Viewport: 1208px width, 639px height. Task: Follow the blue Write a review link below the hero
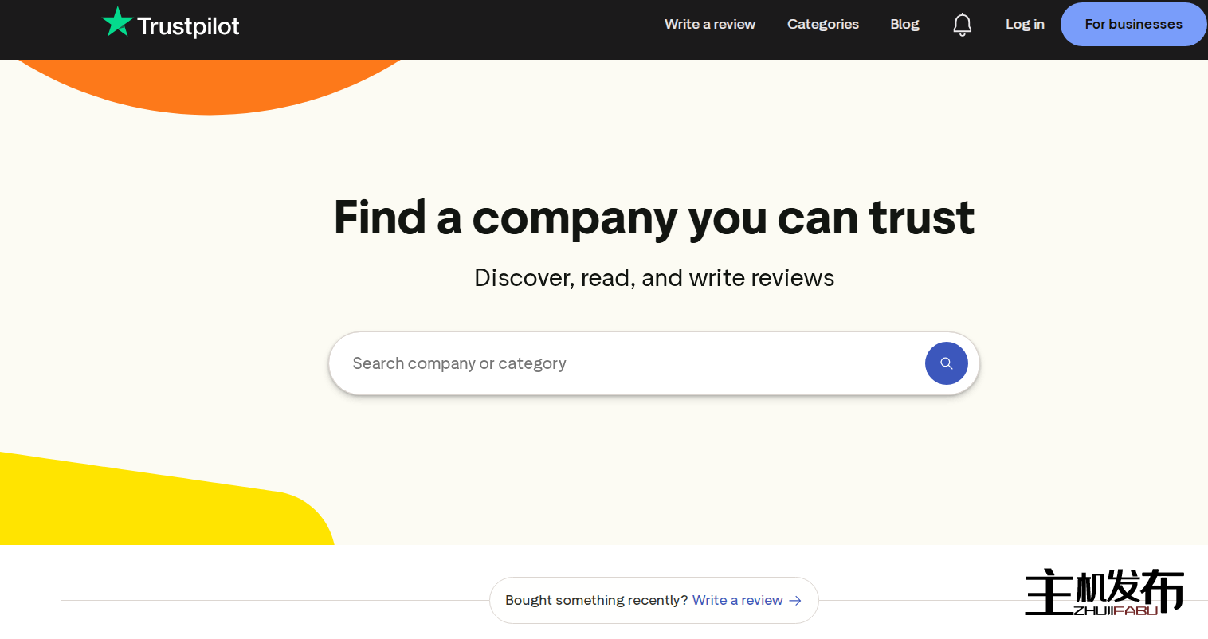point(737,600)
